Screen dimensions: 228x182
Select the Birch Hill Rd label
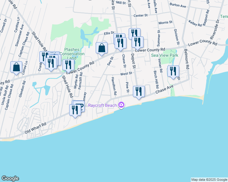pos(156,79)
